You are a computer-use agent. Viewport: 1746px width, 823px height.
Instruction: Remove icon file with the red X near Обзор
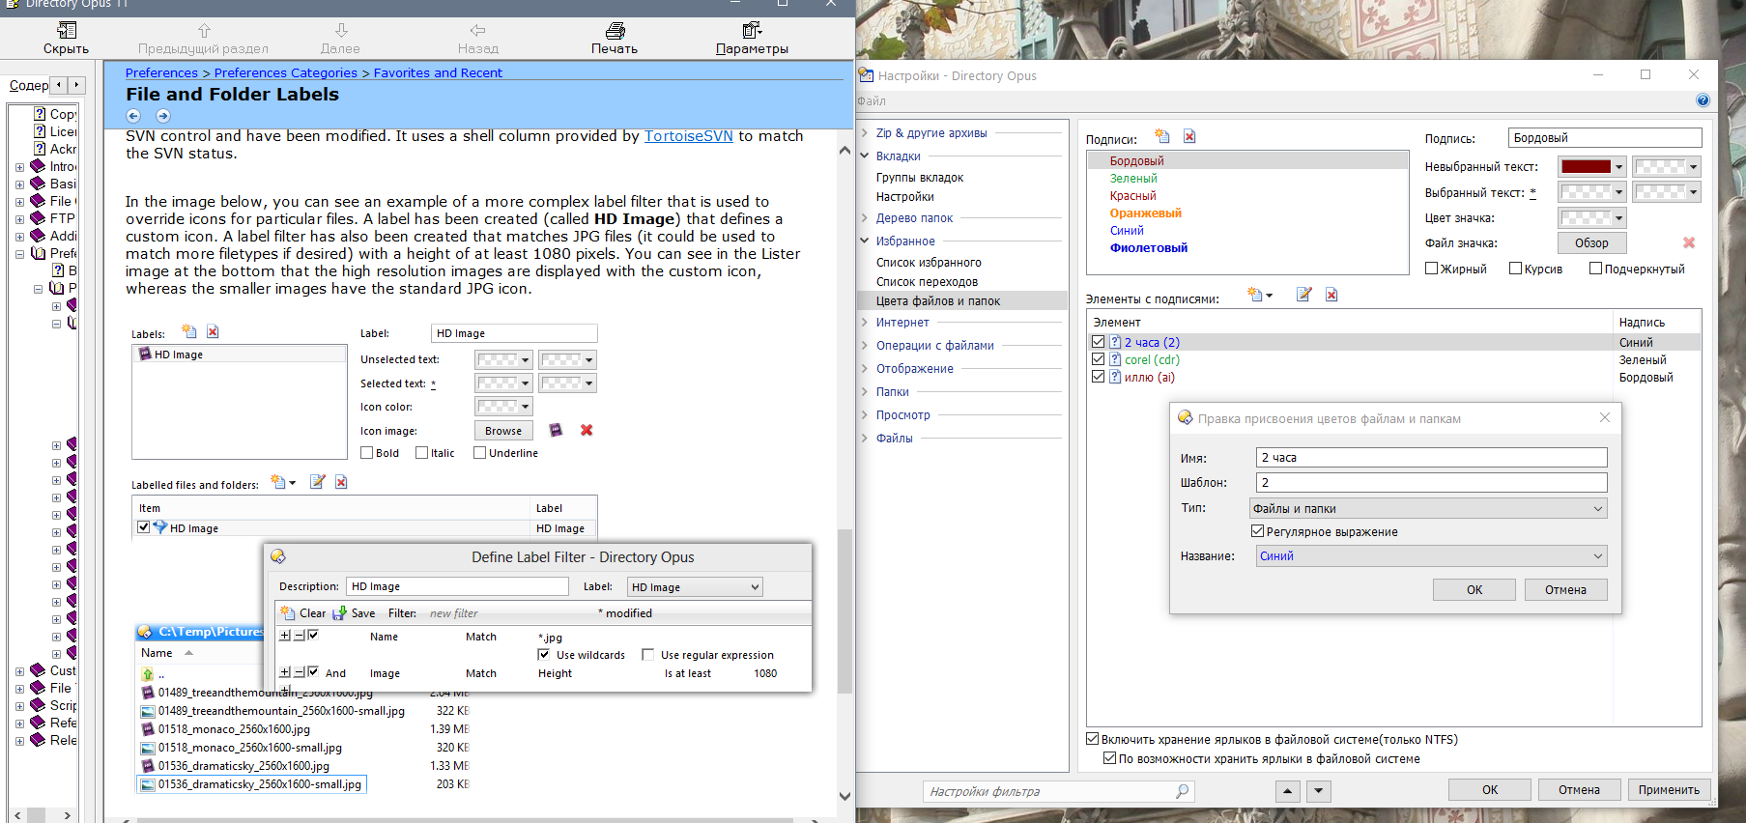click(x=1689, y=242)
